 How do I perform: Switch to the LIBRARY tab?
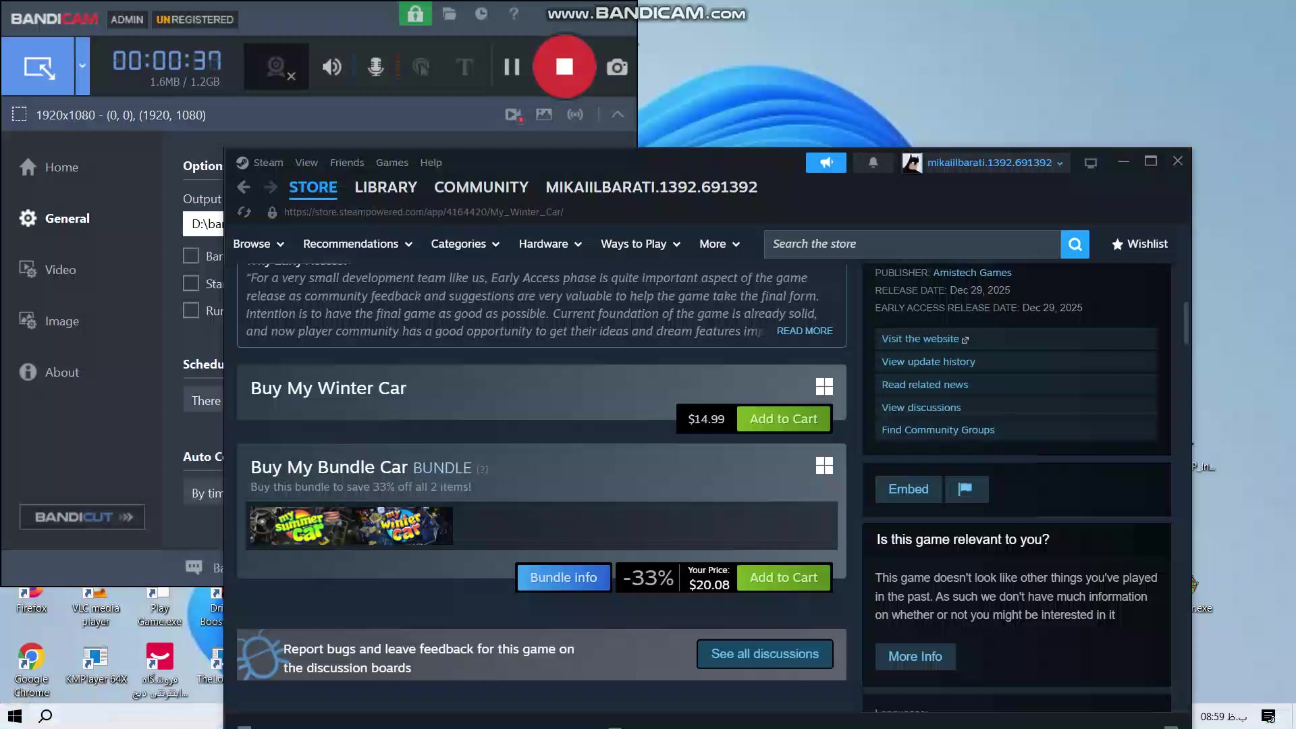pyautogui.click(x=385, y=187)
